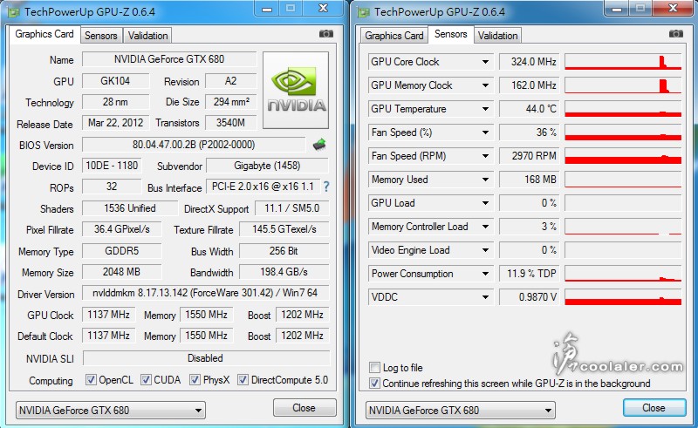Toggle the CUDA checkbox
The width and height of the screenshot is (698, 428).
(146, 380)
